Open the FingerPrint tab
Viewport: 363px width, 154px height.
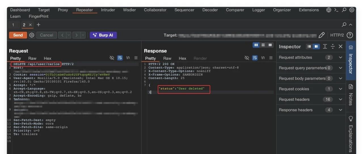(x=39, y=16)
